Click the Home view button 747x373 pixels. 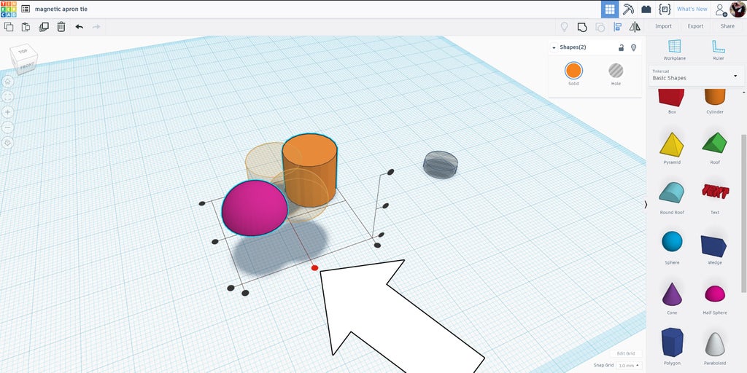pyautogui.click(x=8, y=82)
